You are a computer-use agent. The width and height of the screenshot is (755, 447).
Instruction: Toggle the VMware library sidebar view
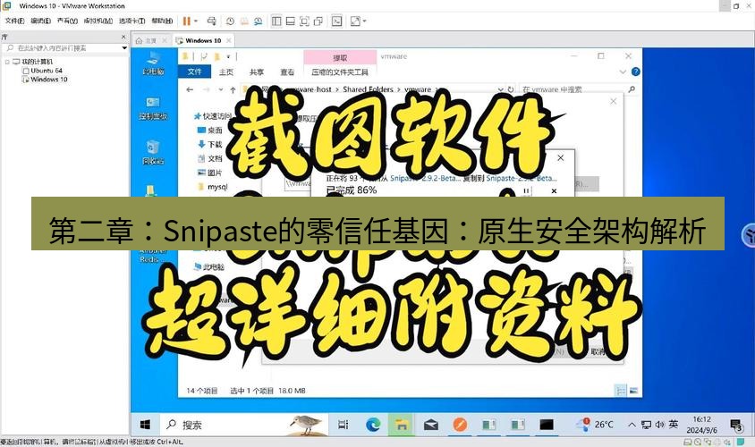tap(276, 21)
